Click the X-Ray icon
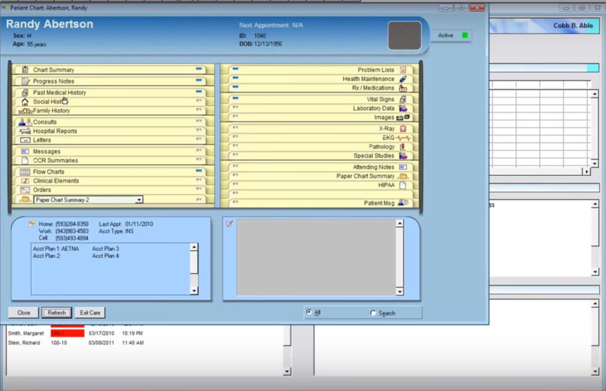 pos(403,129)
